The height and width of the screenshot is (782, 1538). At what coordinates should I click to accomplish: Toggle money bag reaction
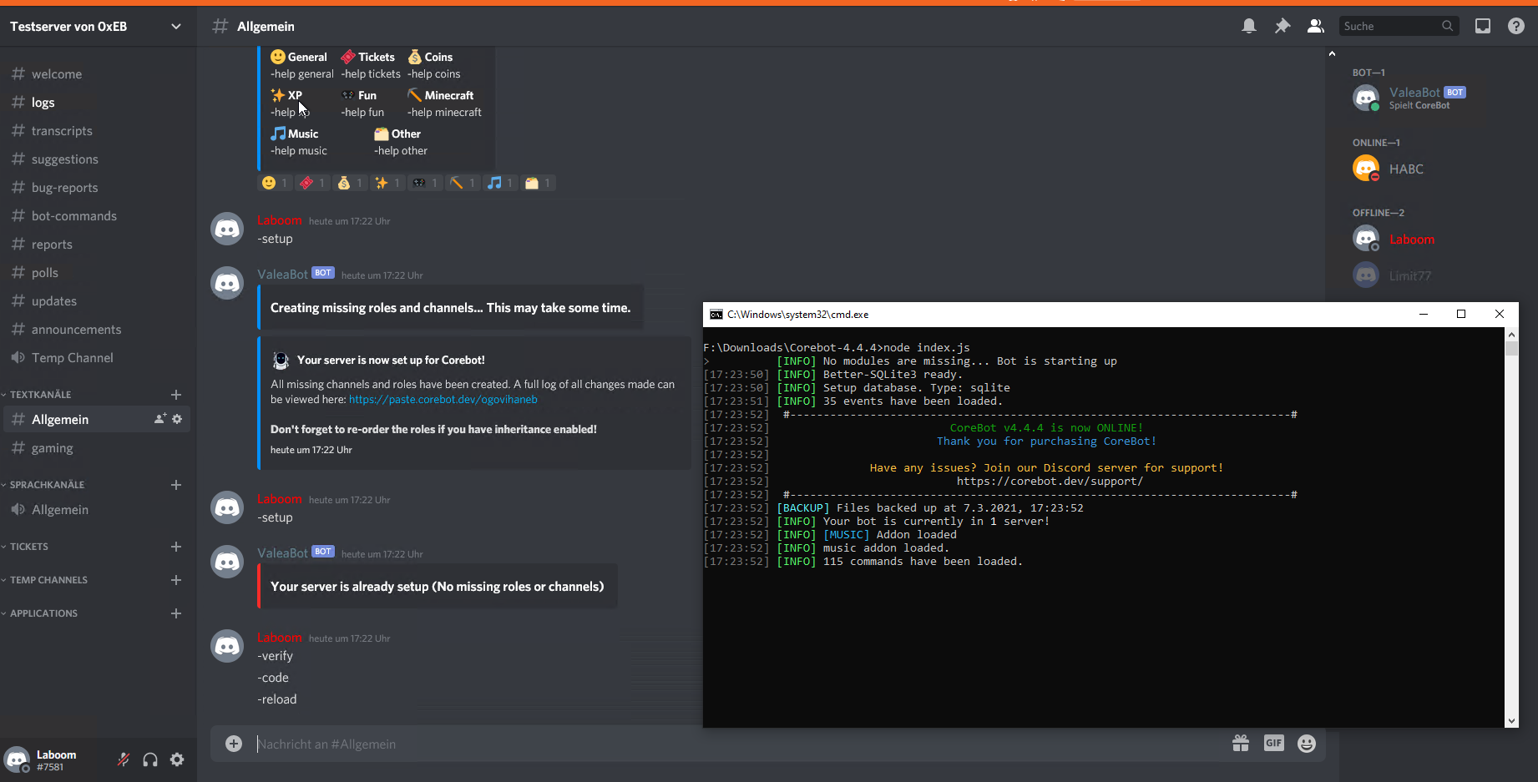350,183
